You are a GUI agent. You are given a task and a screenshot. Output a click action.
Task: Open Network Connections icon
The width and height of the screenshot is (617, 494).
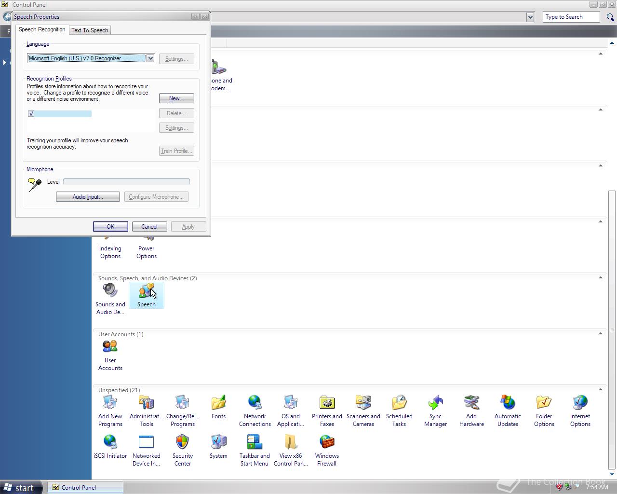pyautogui.click(x=255, y=411)
